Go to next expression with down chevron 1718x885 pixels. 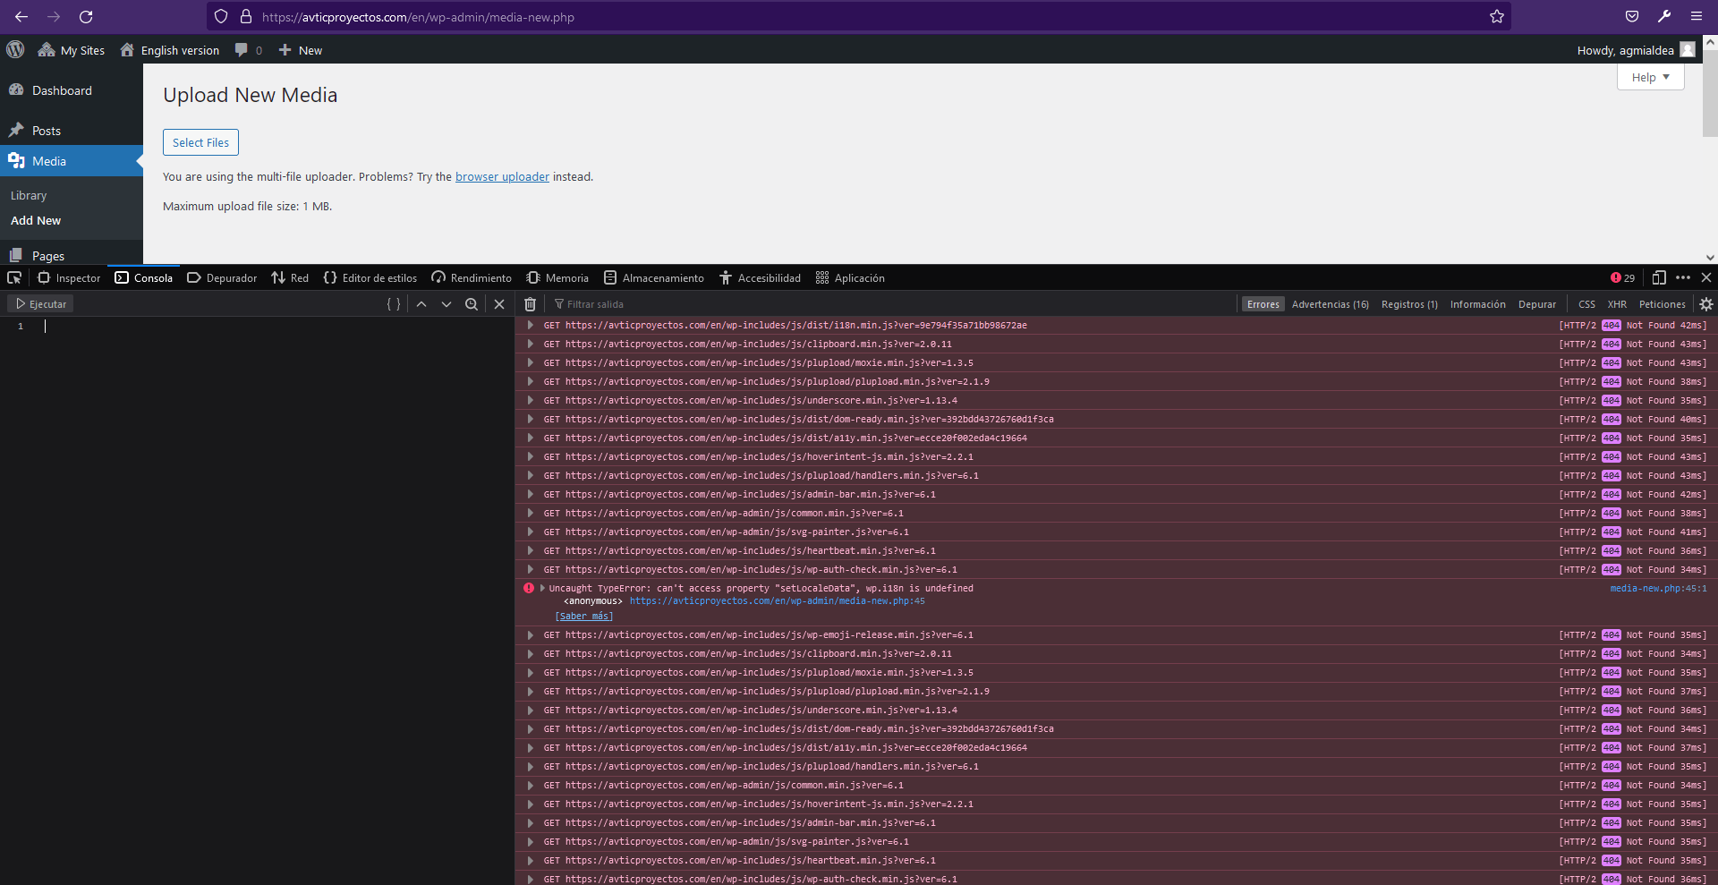pos(447,304)
